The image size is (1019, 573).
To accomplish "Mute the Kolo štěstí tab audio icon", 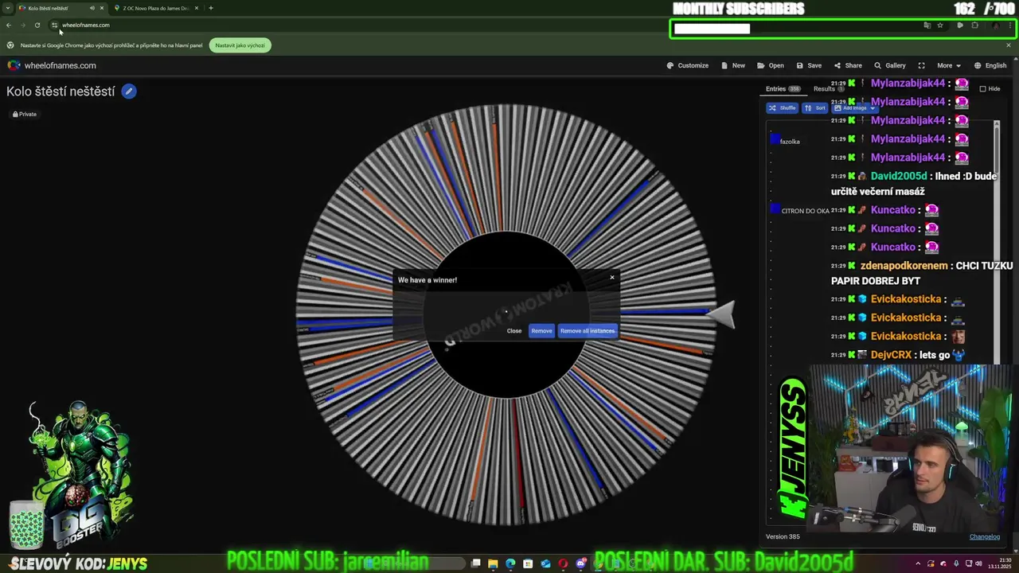I will pos(92,8).
